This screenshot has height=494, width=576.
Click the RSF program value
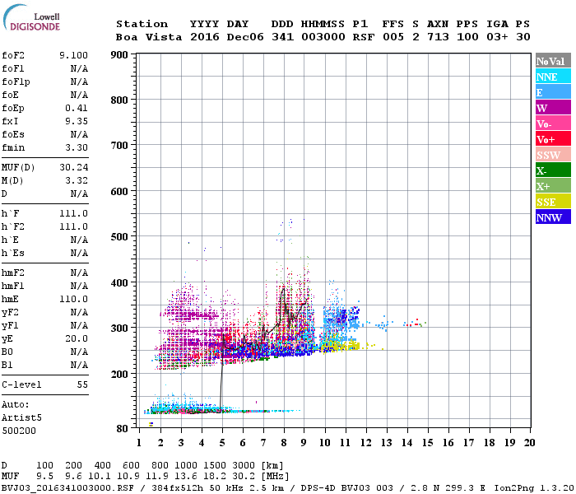[x=364, y=37]
